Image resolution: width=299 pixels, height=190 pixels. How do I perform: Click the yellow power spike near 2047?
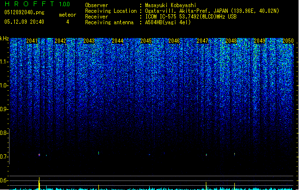click(206, 186)
